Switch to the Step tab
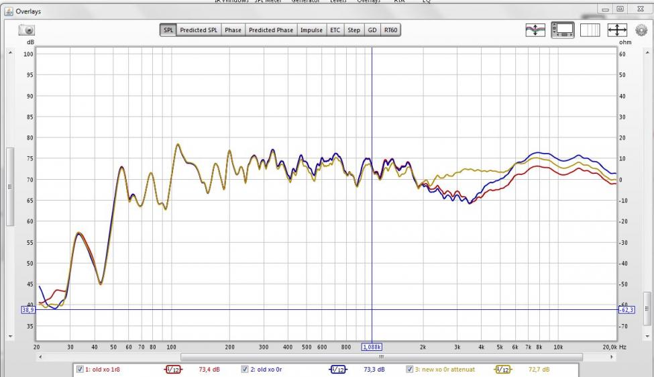Screen dimensions: 654x377 [353, 30]
